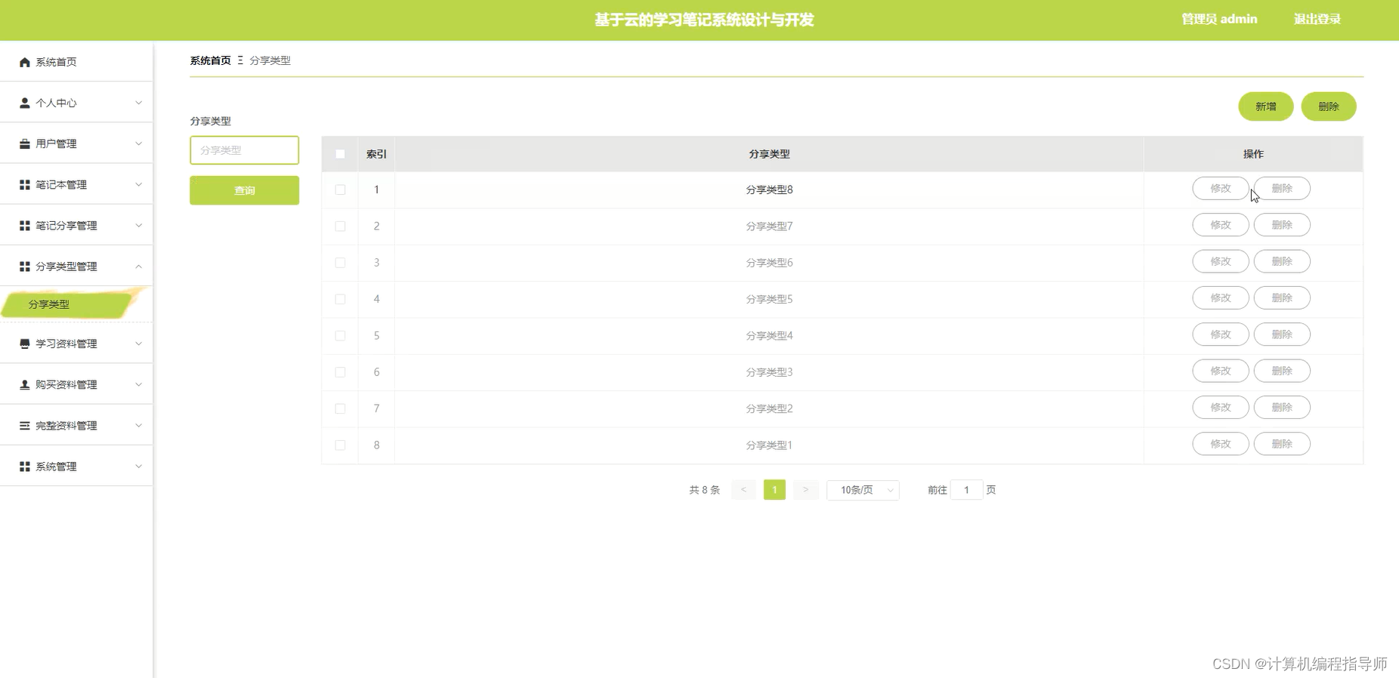This screenshot has height=678, width=1399.
Task: Click the 分享类型 column header
Action: coord(769,154)
